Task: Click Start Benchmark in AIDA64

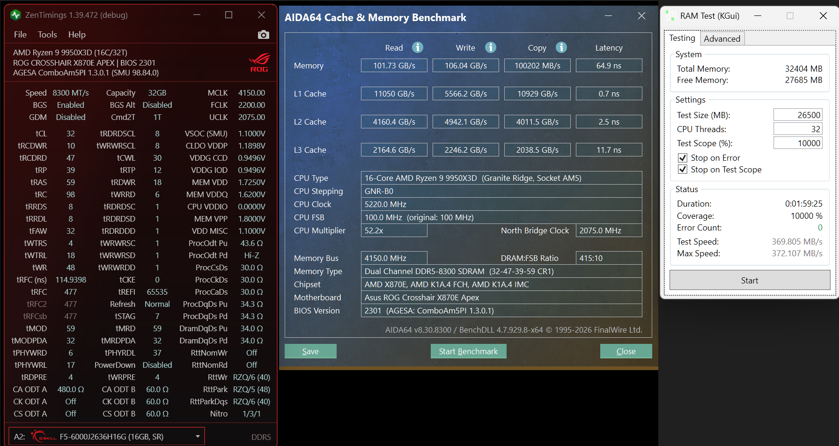Action: pos(468,351)
